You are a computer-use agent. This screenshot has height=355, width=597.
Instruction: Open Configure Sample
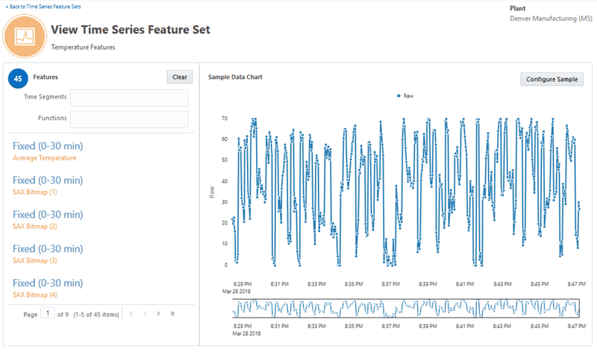click(551, 79)
